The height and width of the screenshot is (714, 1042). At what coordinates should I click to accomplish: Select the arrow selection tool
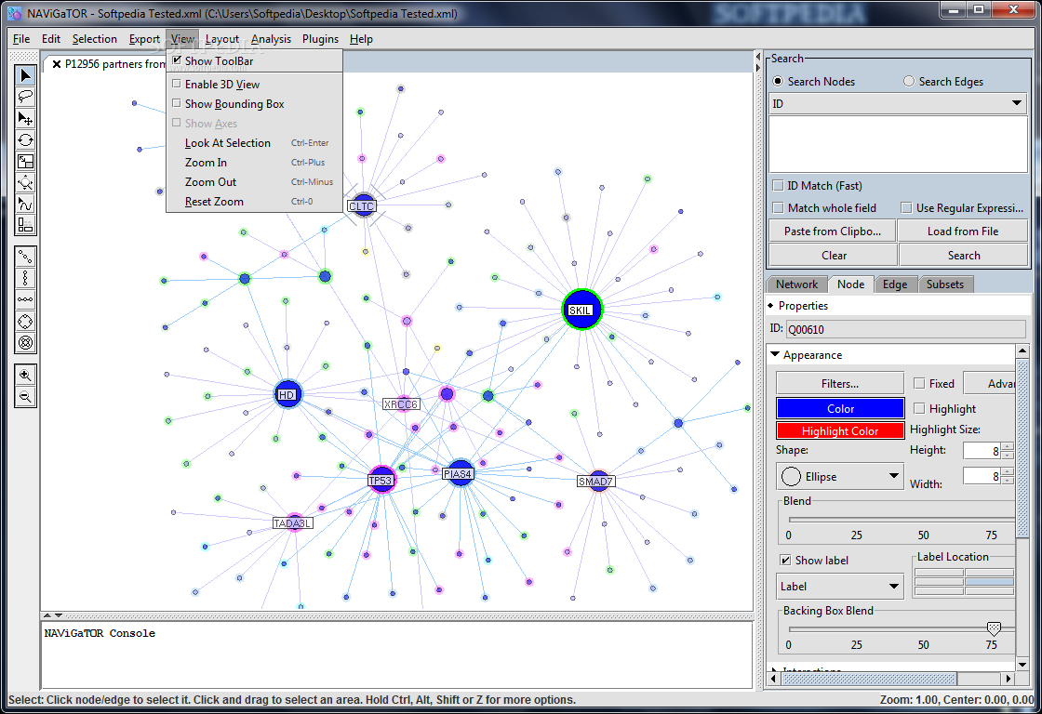[x=25, y=75]
